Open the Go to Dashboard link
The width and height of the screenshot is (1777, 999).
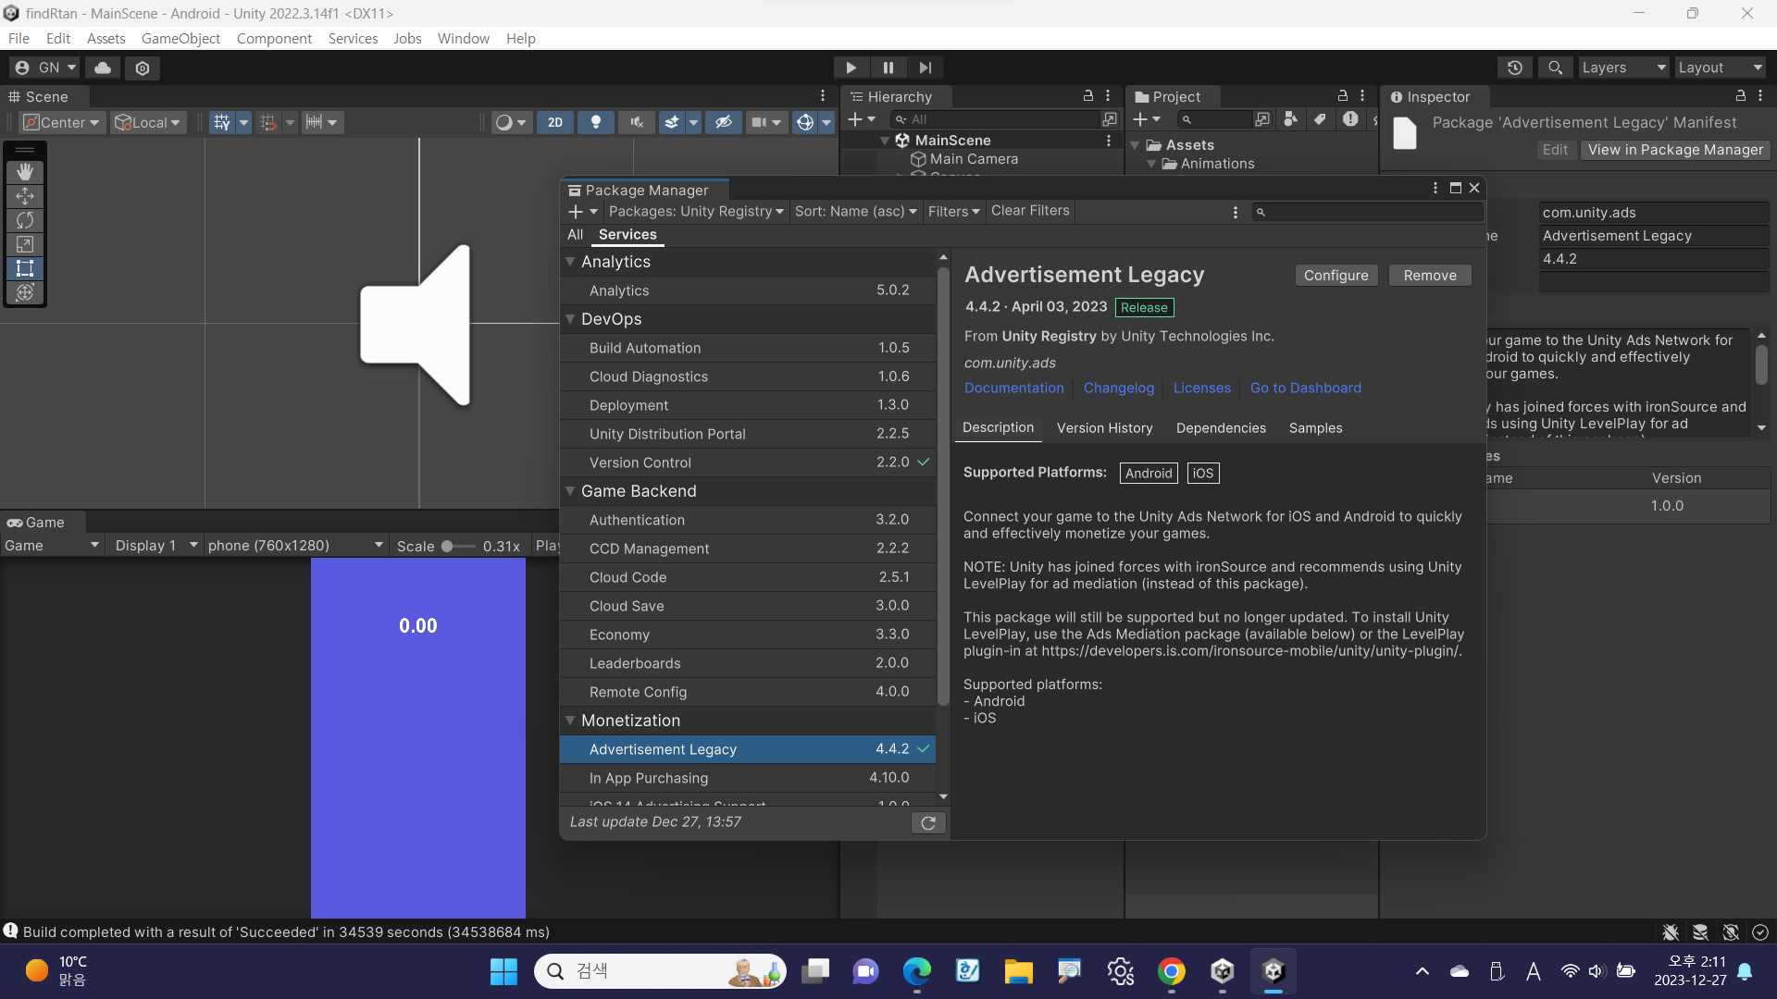(x=1306, y=388)
